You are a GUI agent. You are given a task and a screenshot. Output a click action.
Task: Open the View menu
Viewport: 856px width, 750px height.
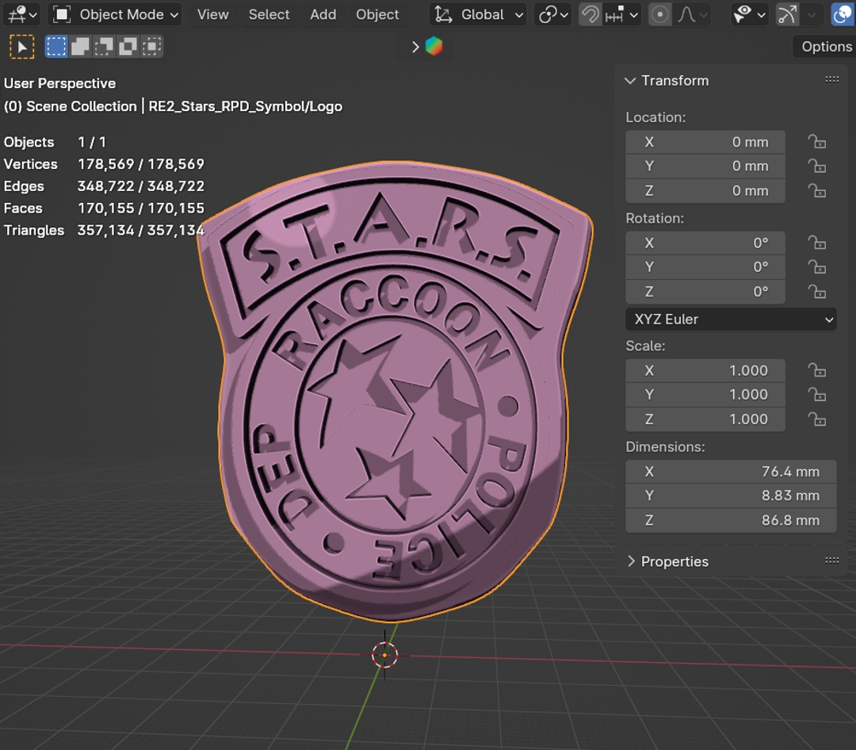[212, 14]
